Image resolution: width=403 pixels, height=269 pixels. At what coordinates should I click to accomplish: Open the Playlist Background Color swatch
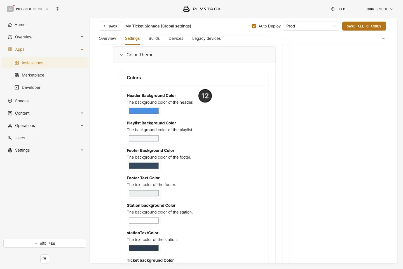pos(144,138)
